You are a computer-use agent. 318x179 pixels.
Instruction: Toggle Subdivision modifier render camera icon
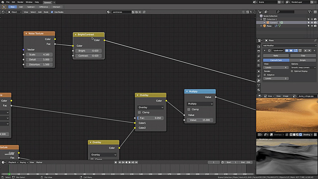287,51
